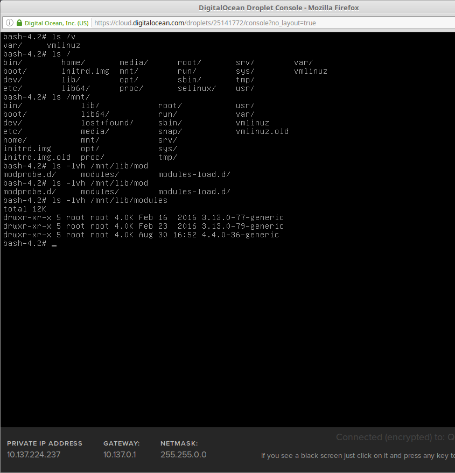Click the 'If you see a black screen' hint text
The height and width of the screenshot is (473, 455).
pyautogui.click(x=357, y=455)
